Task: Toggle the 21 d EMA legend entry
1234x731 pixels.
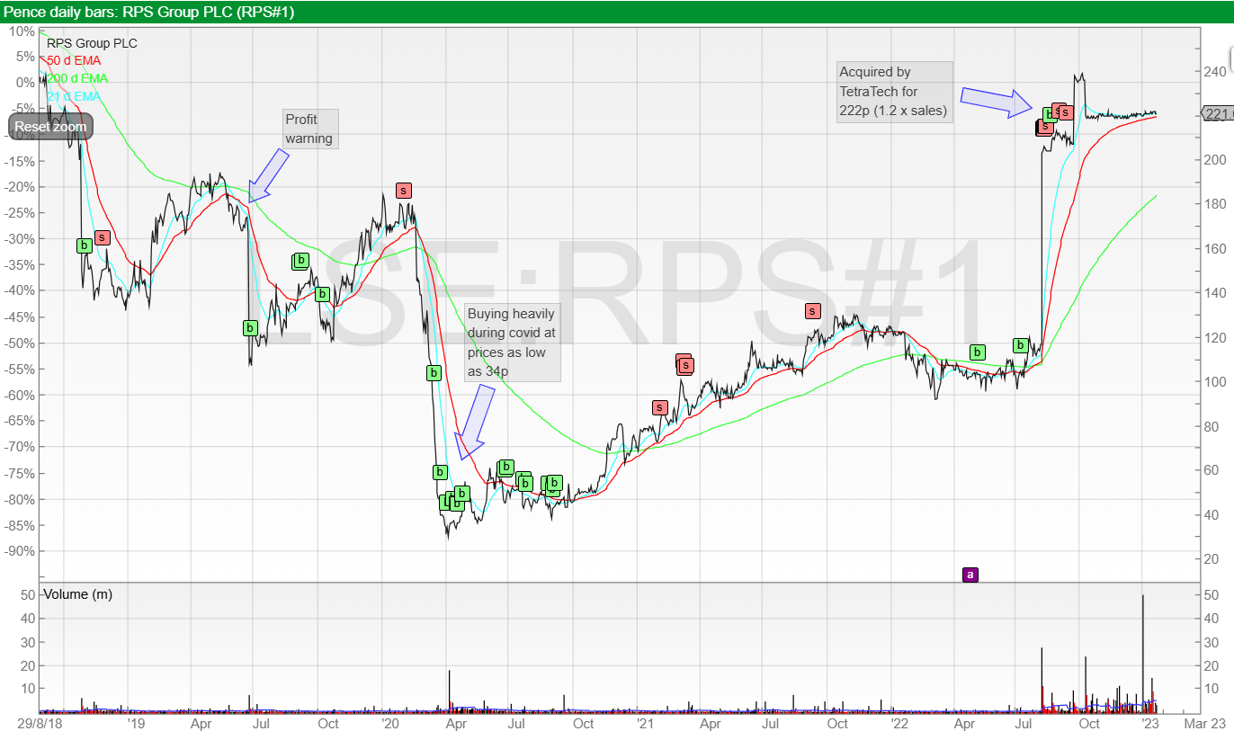Action: tap(74, 96)
